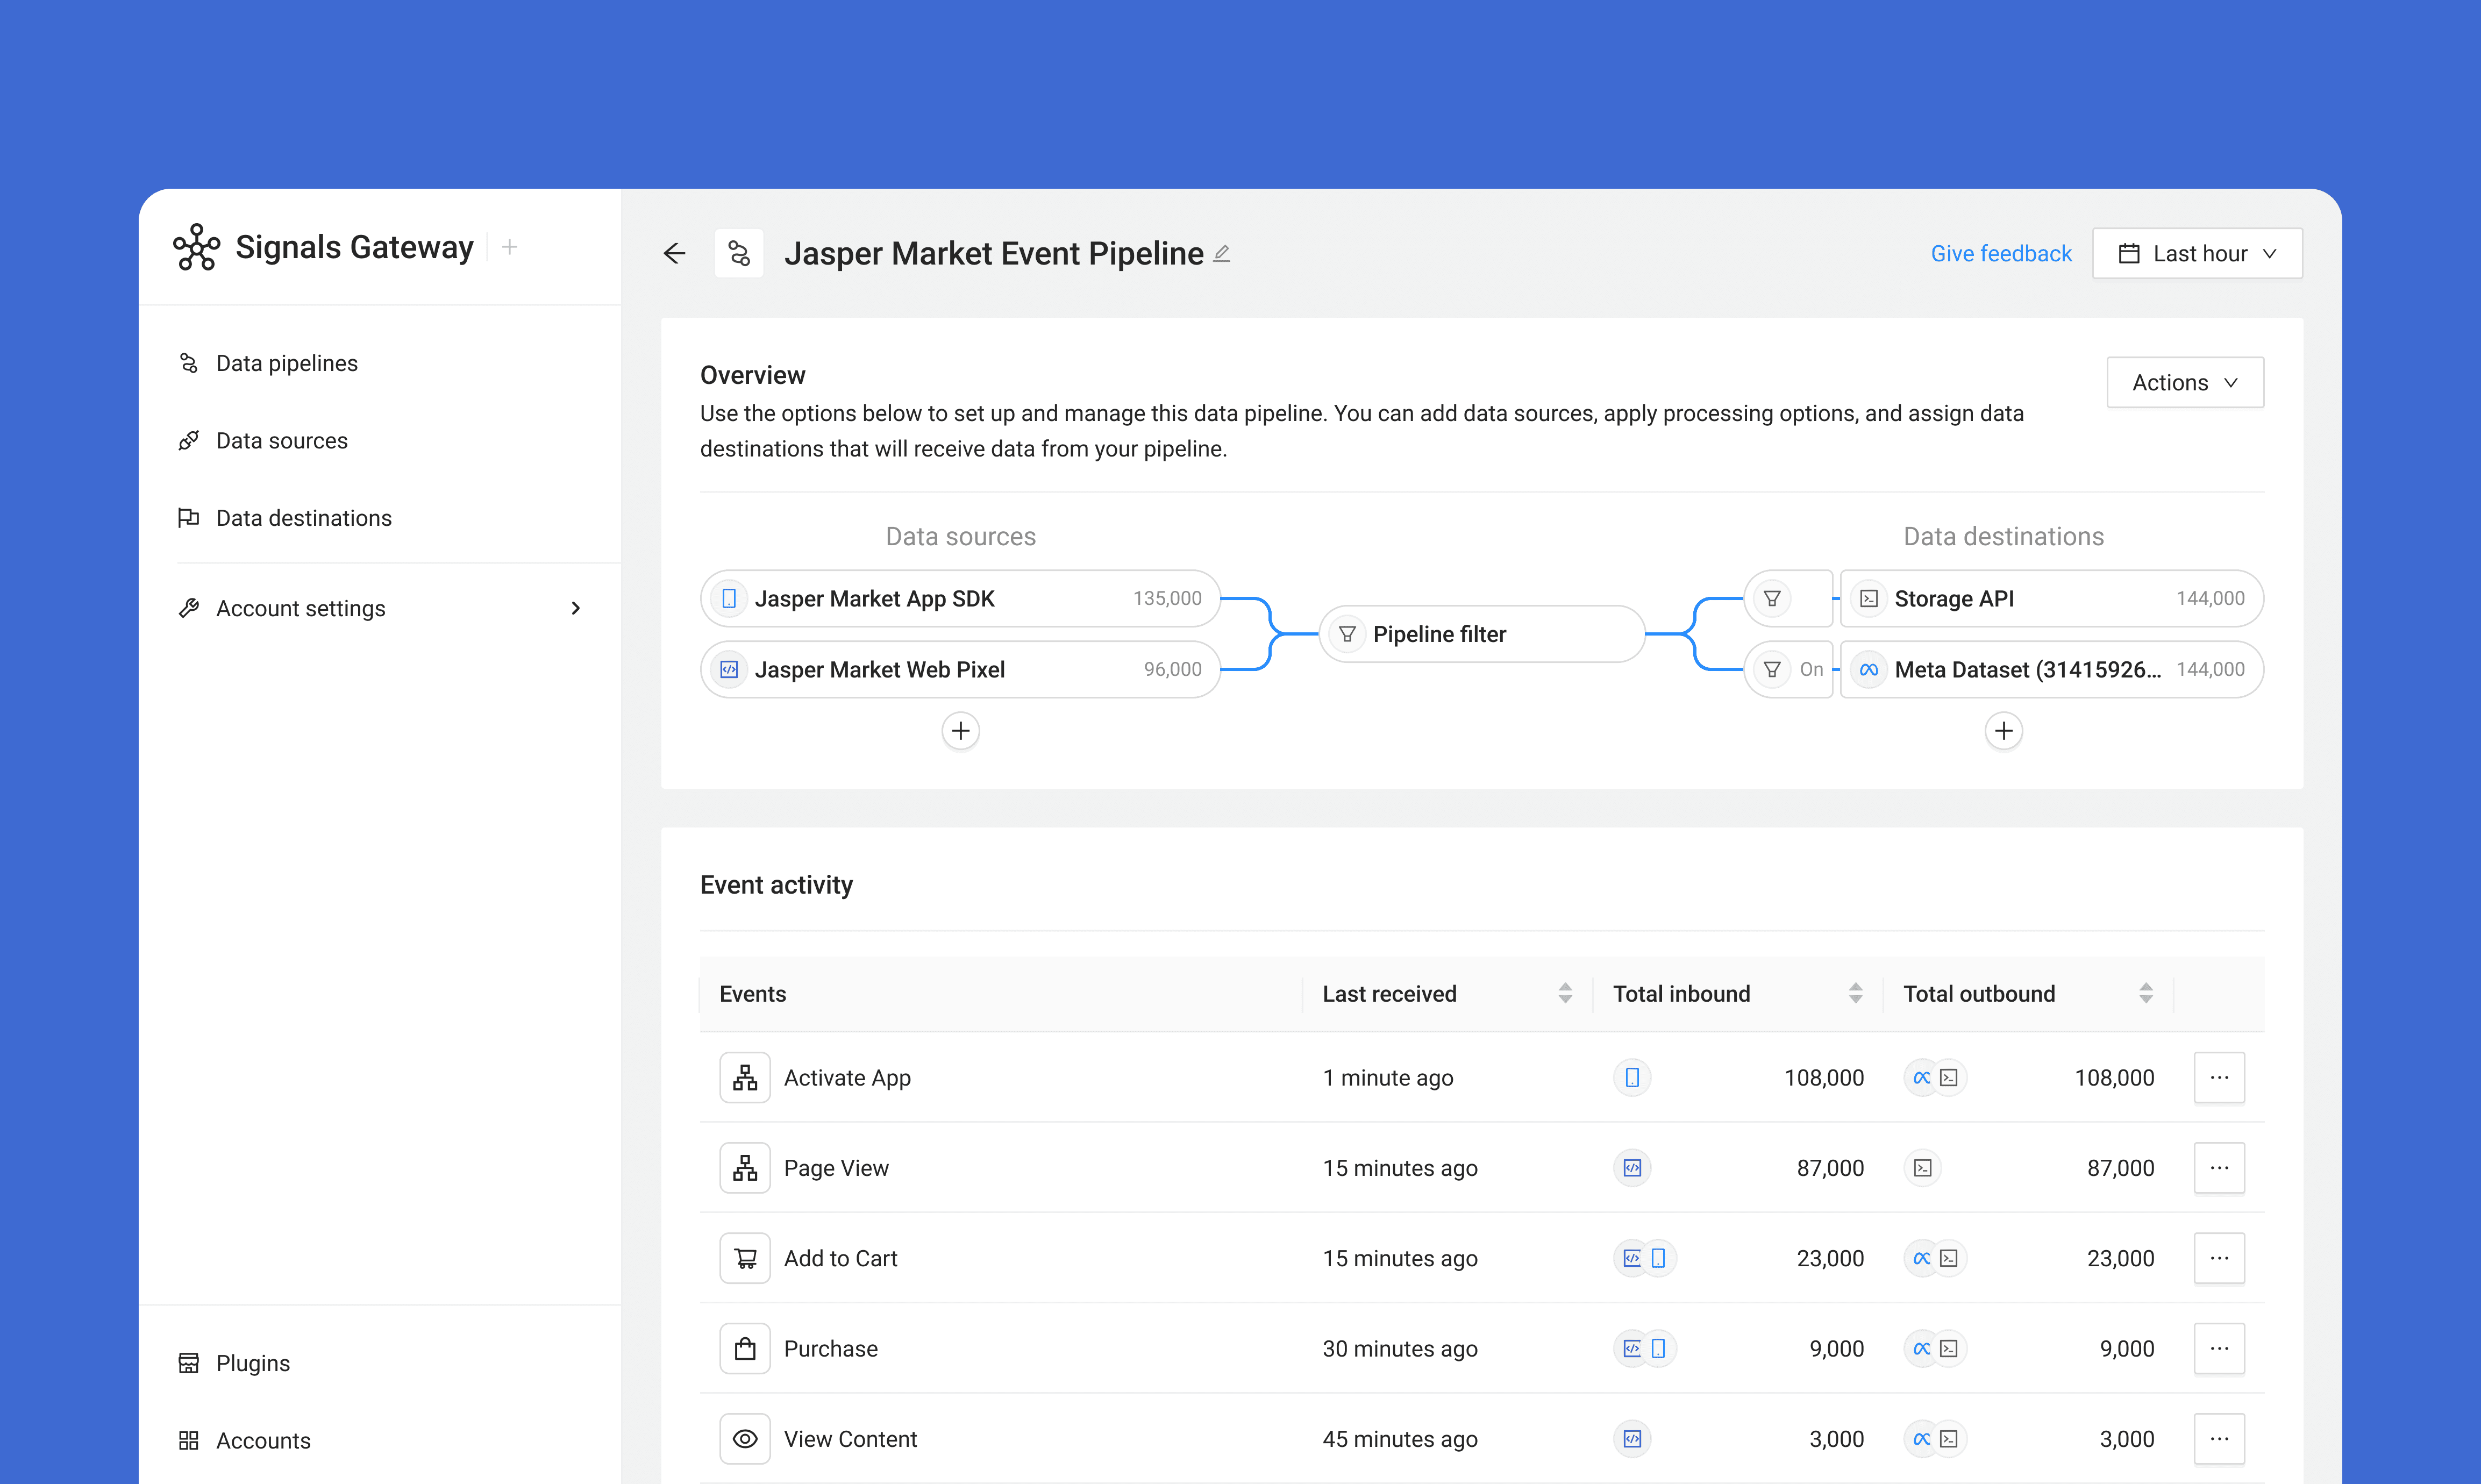Open more options for Purchase event row
Screen dimensions: 2481x1484
2219,1348
